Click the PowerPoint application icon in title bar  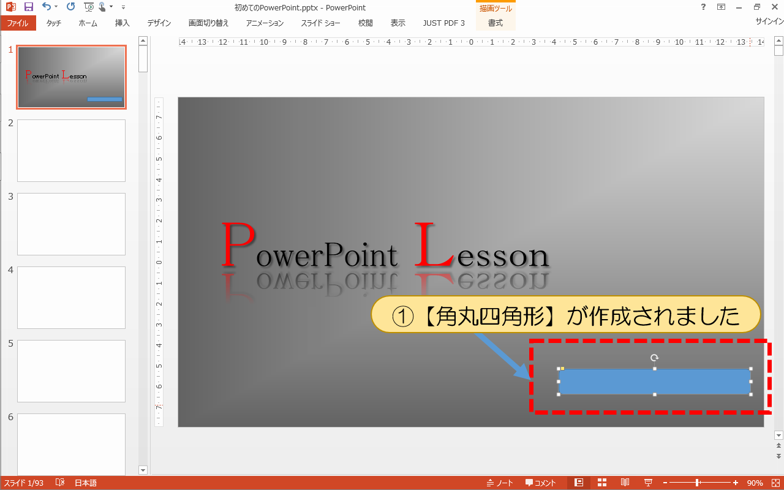(10, 7)
